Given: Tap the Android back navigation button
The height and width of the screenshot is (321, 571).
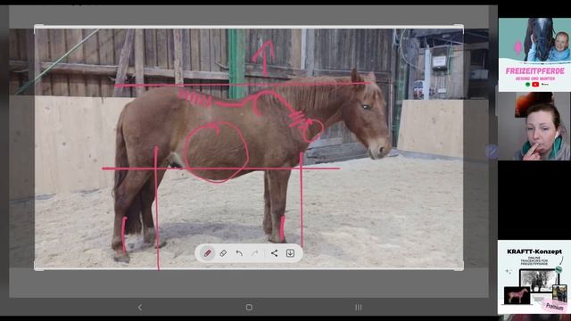Looking at the screenshot, I should [x=140, y=308].
